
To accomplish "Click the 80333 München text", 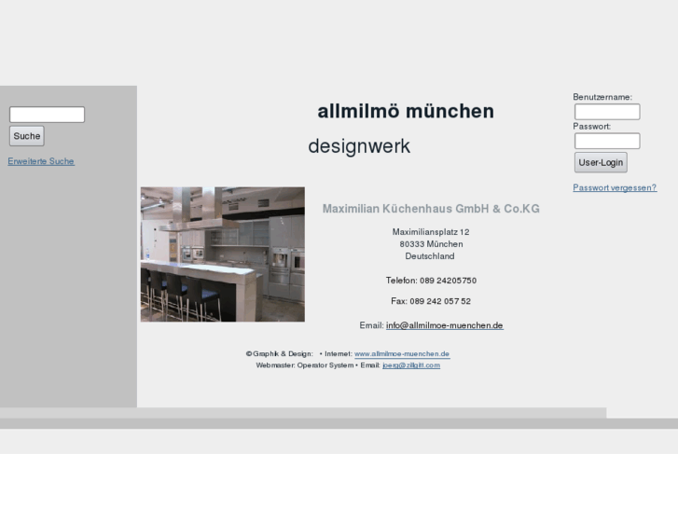I will pyautogui.click(x=431, y=244).
